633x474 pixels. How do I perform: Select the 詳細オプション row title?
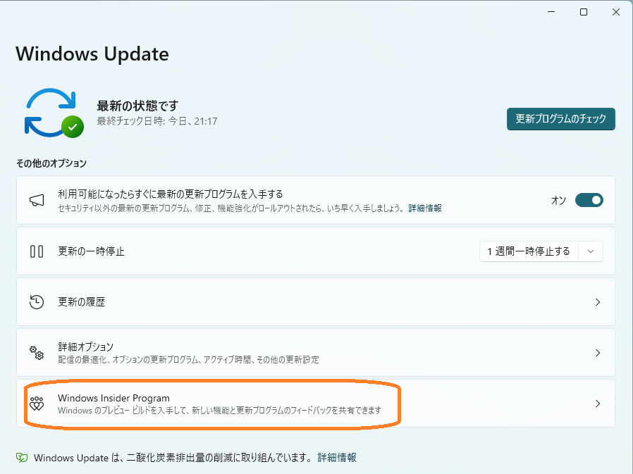(85, 347)
